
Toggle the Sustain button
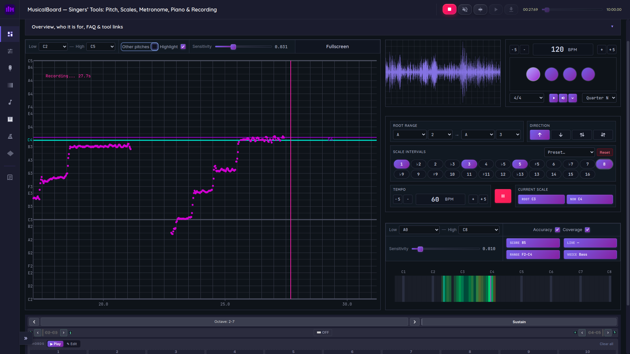point(519,322)
